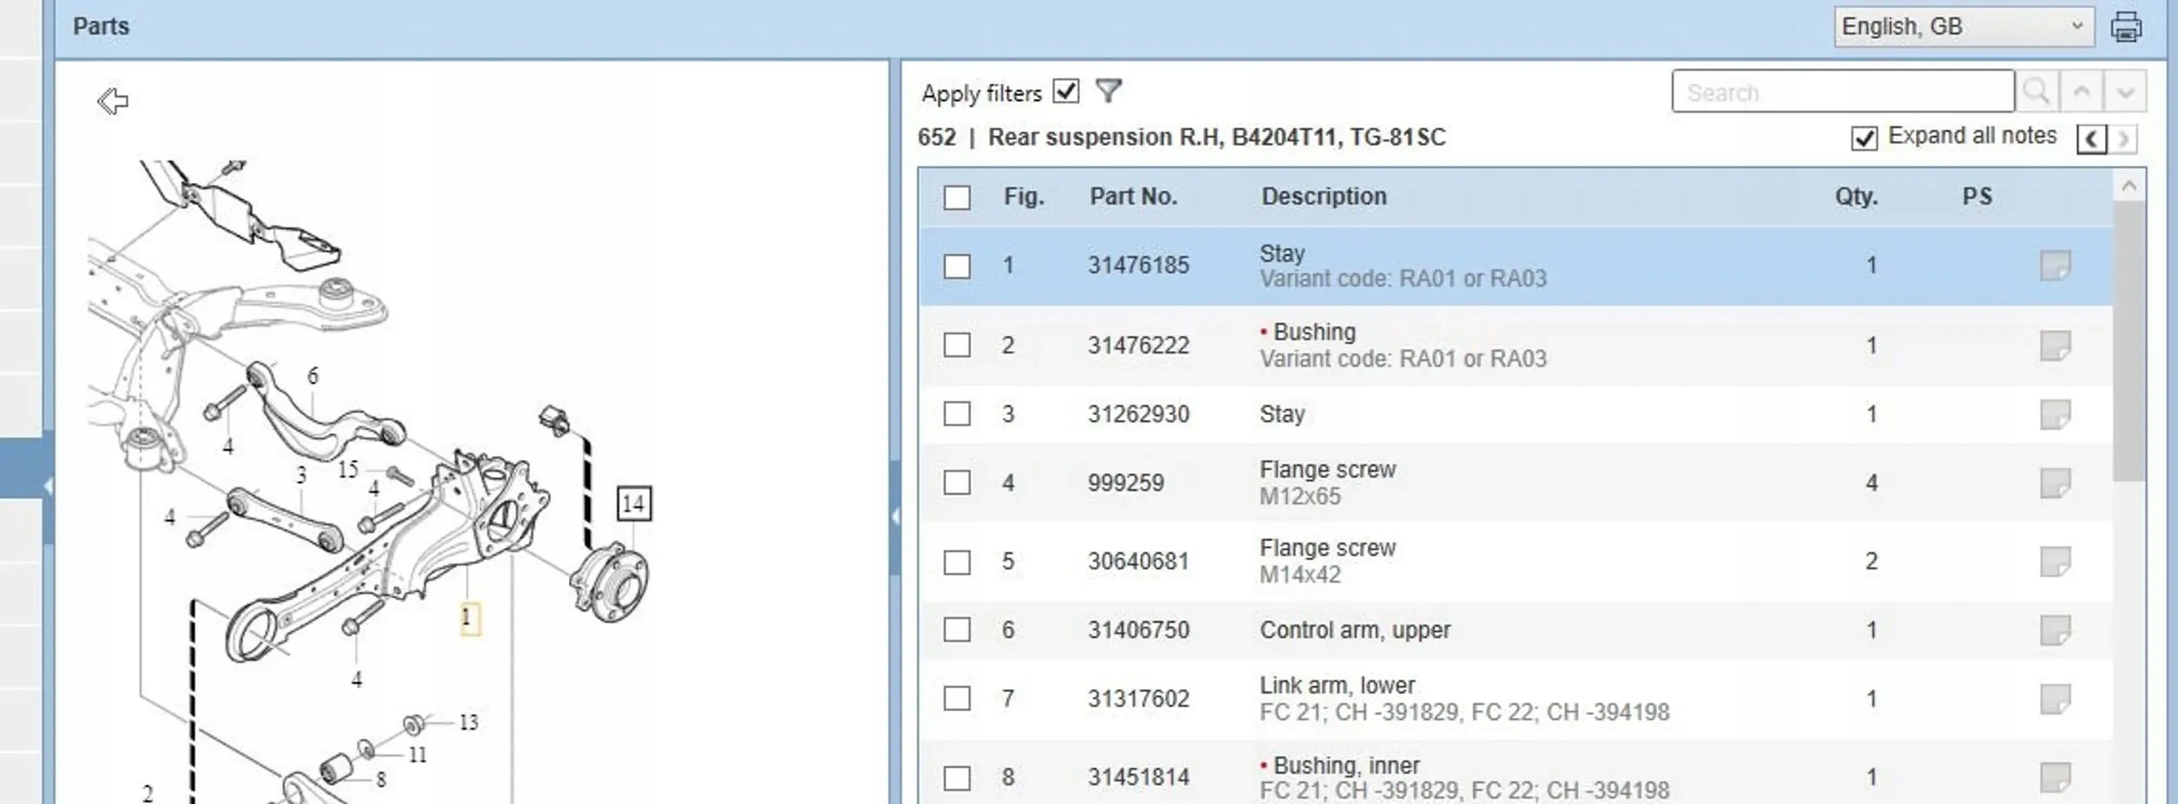2178x804 pixels.
Task: Check the box for Stay 31476185
Action: [x=957, y=266]
